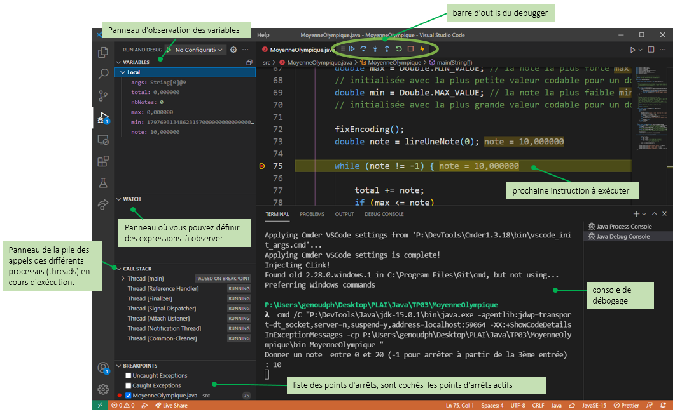Click the Step Into debug icon
Viewport: 675px width, 414px height.
coord(375,49)
